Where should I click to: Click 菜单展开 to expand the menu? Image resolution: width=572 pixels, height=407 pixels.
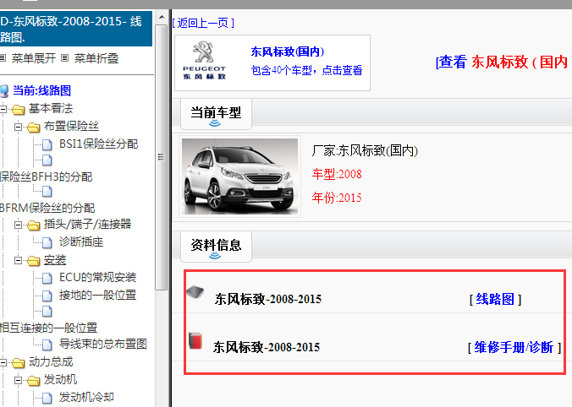point(33,58)
